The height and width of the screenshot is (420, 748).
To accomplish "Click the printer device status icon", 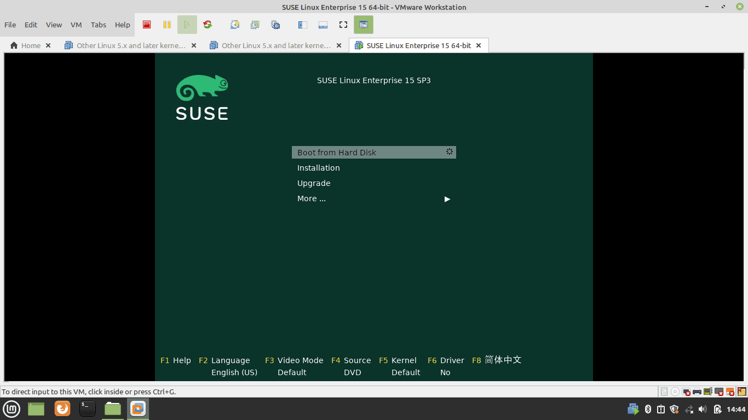I will 697,392.
